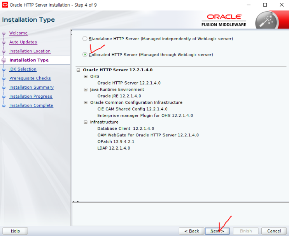
Task: Select the Oracle JRE 12.2.1.4.0 item
Action: [x=119, y=96]
